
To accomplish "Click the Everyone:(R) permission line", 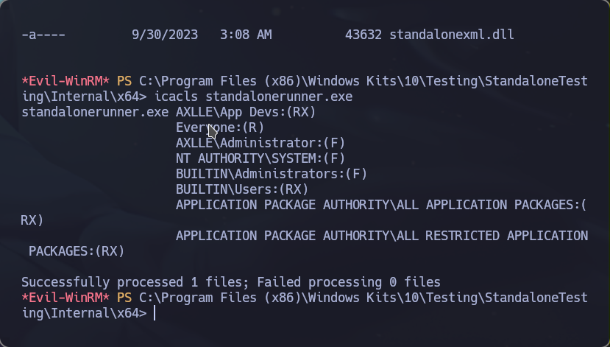I will pyautogui.click(x=220, y=127).
